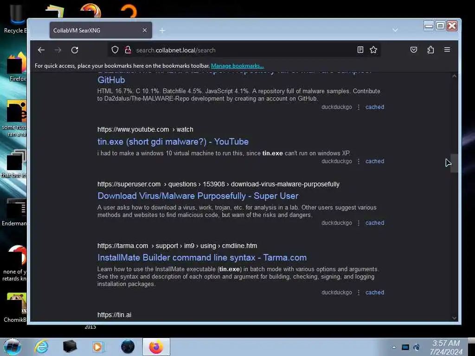Expand the list all tabs chevron
This screenshot has width=475, height=356.
[395, 30]
